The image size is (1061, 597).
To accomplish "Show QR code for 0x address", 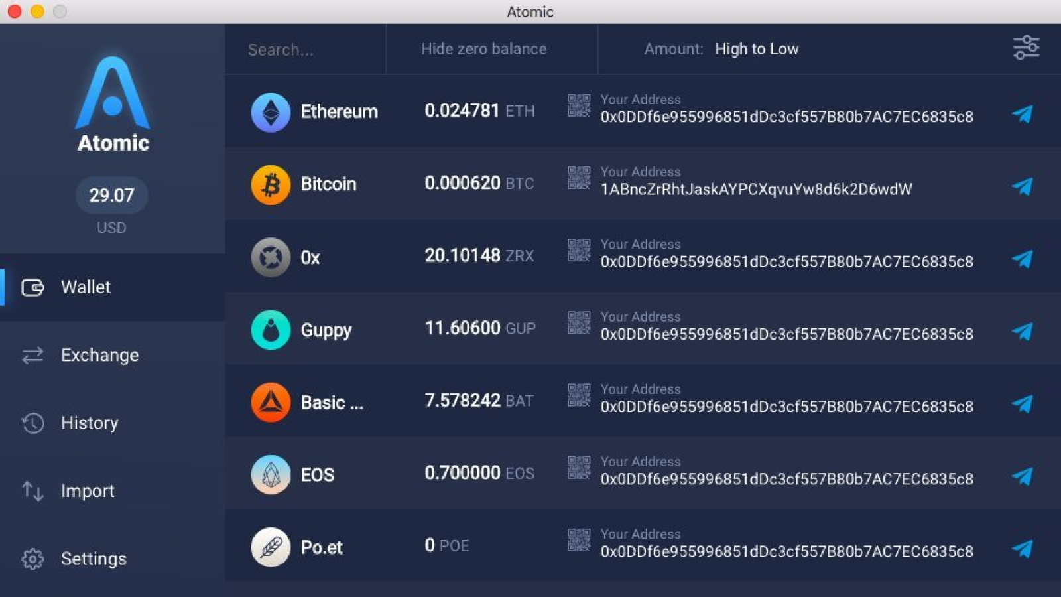I will pyautogui.click(x=579, y=250).
